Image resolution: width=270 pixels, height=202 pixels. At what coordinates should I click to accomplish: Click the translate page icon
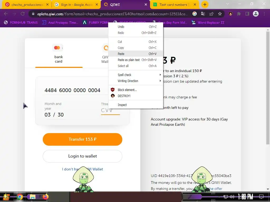tap(203, 14)
